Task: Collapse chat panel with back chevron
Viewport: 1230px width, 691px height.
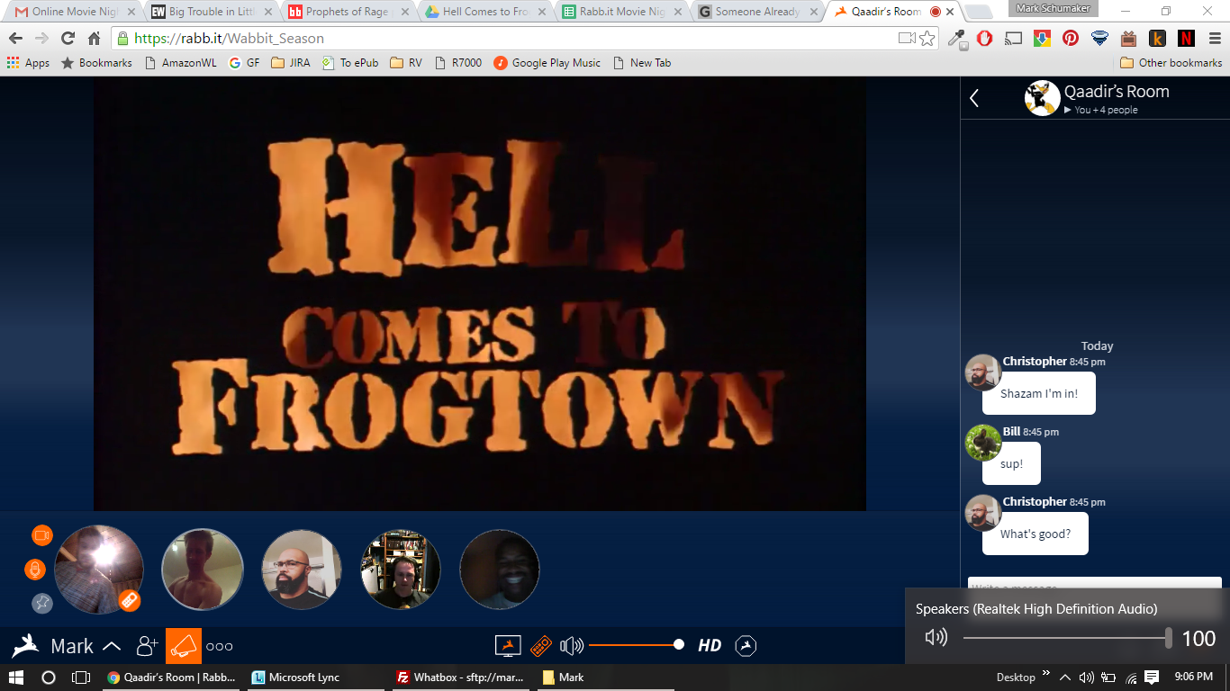Action: [974, 98]
